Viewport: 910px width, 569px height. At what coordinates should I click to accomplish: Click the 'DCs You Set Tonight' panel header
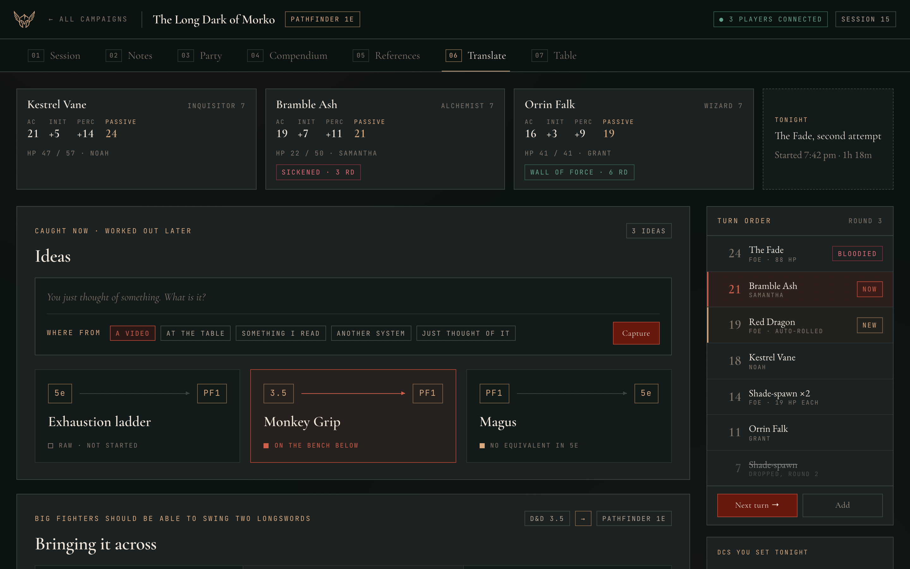pyautogui.click(x=762, y=552)
